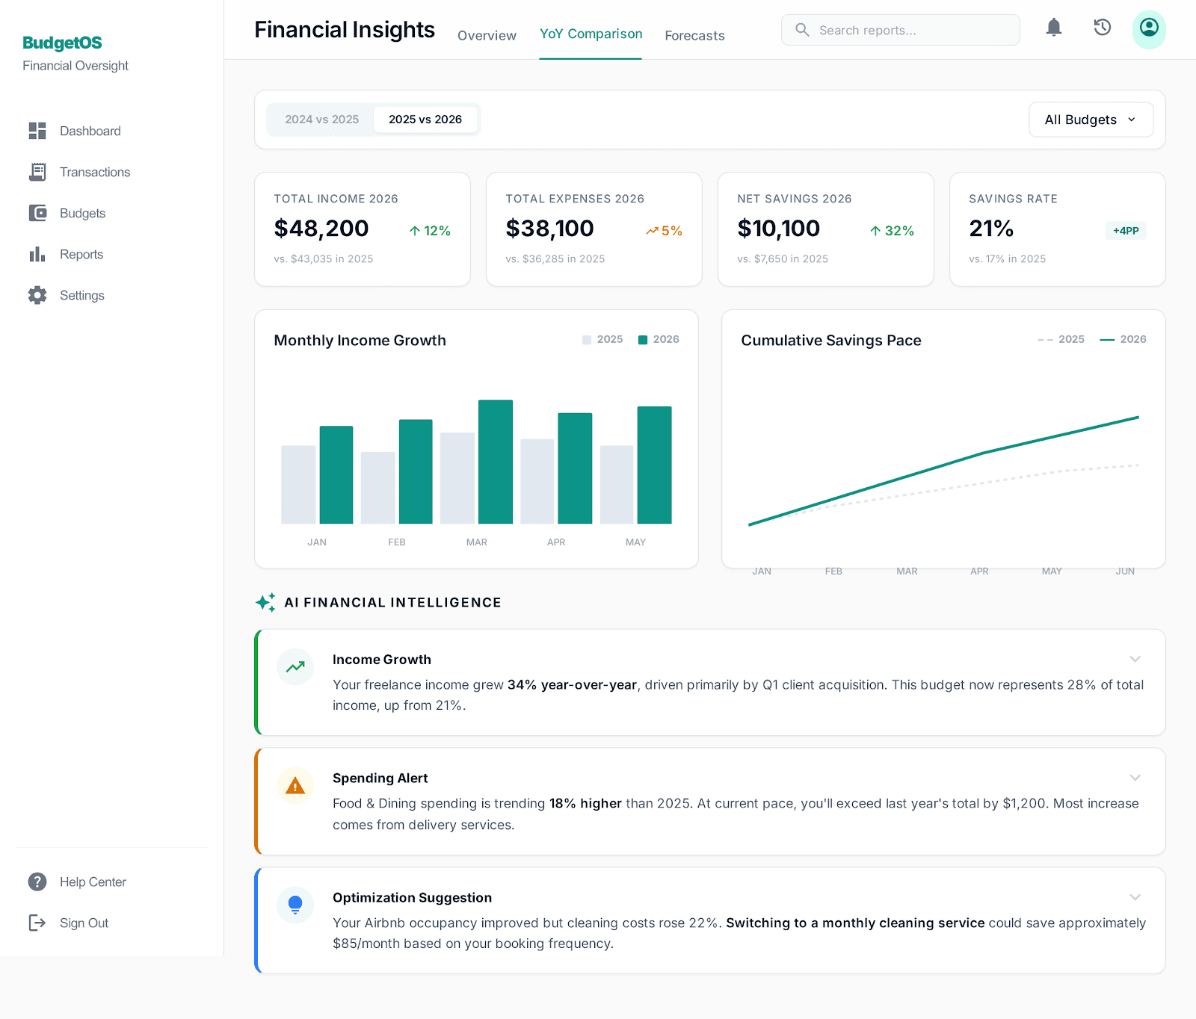Select the 2025 vs 2026 period
1196x1019 pixels.
tap(425, 120)
